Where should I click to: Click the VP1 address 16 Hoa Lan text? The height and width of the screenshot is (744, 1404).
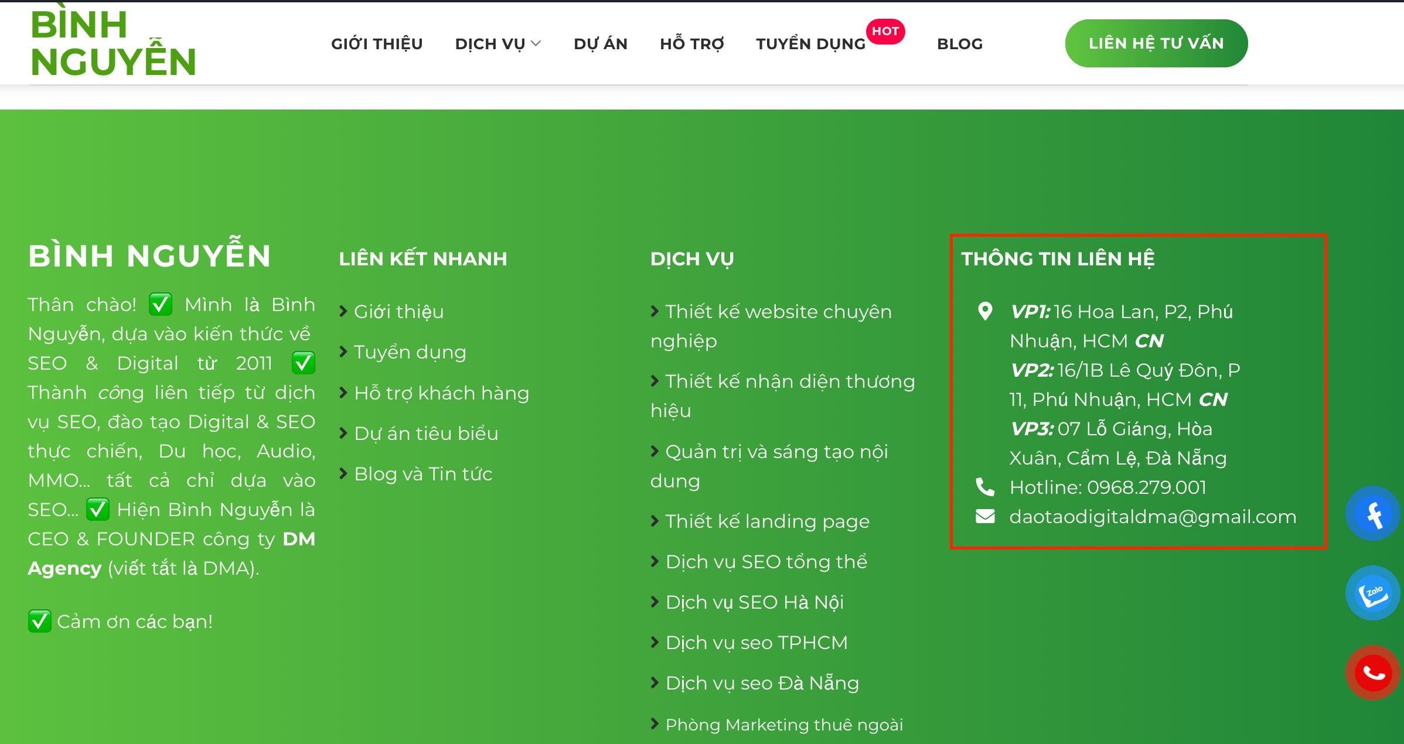1121,326
